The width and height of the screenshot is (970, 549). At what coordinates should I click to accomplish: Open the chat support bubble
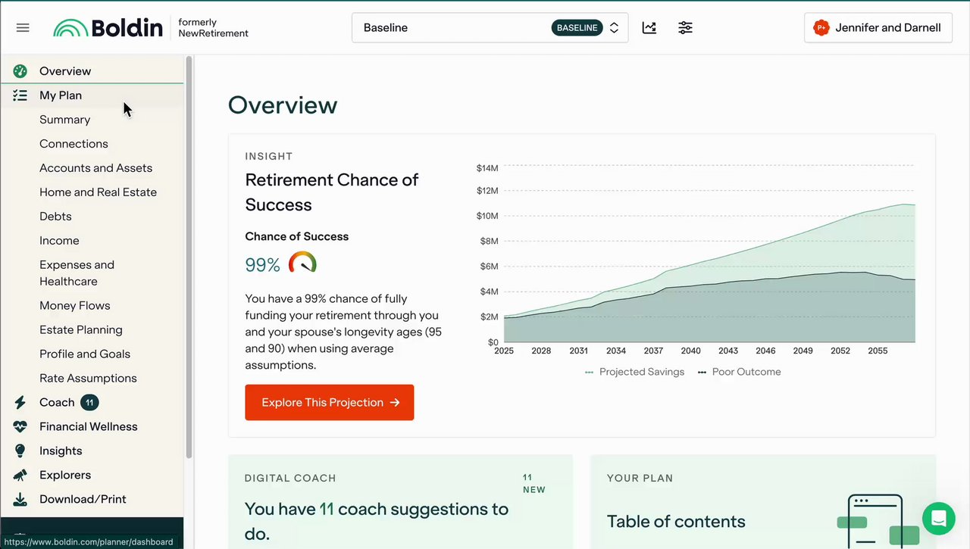click(x=938, y=519)
